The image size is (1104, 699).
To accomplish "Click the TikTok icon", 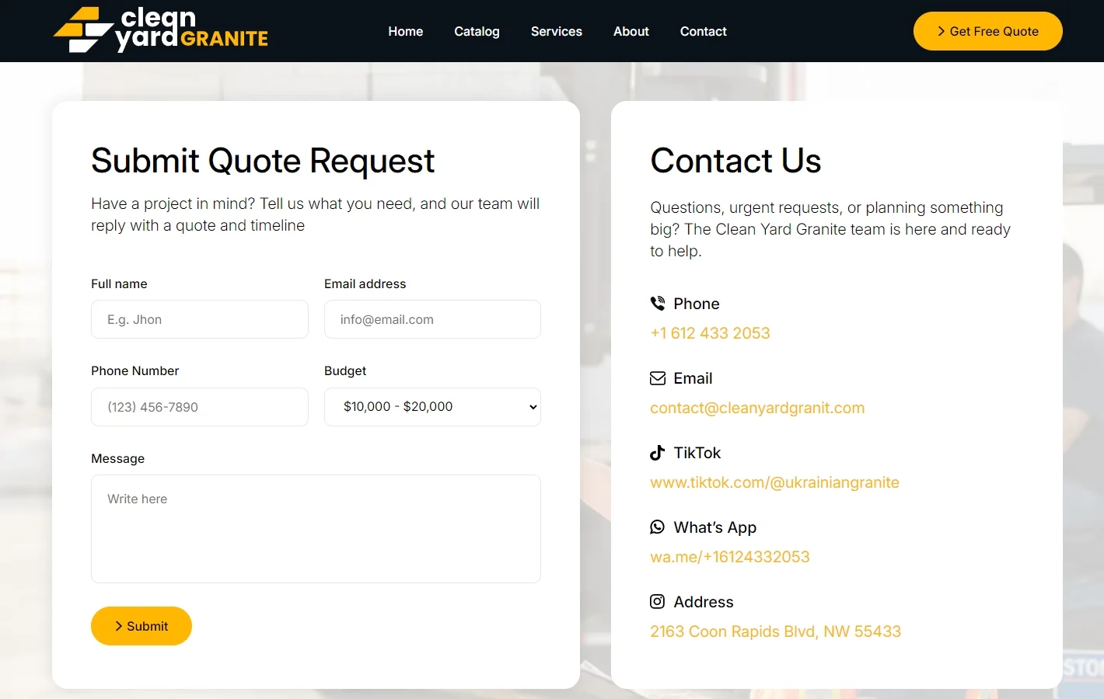I will point(658,453).
